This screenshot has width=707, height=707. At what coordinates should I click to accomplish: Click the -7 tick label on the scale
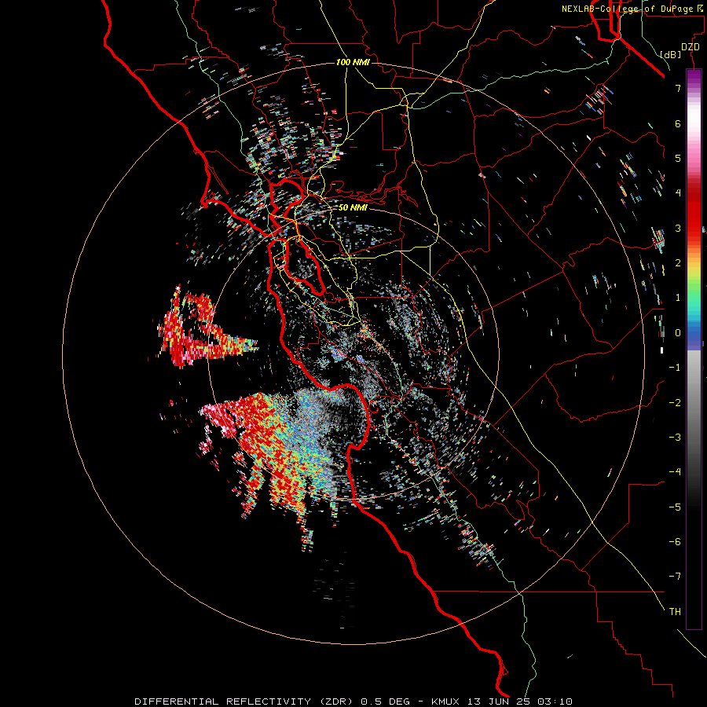point(675,577)
